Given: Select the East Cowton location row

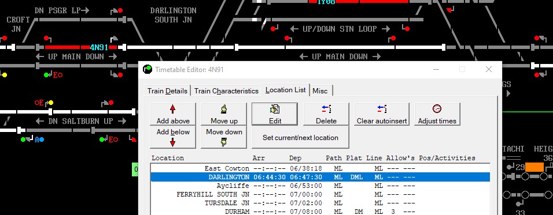Looking at the screenshot, I should point(320,169).
